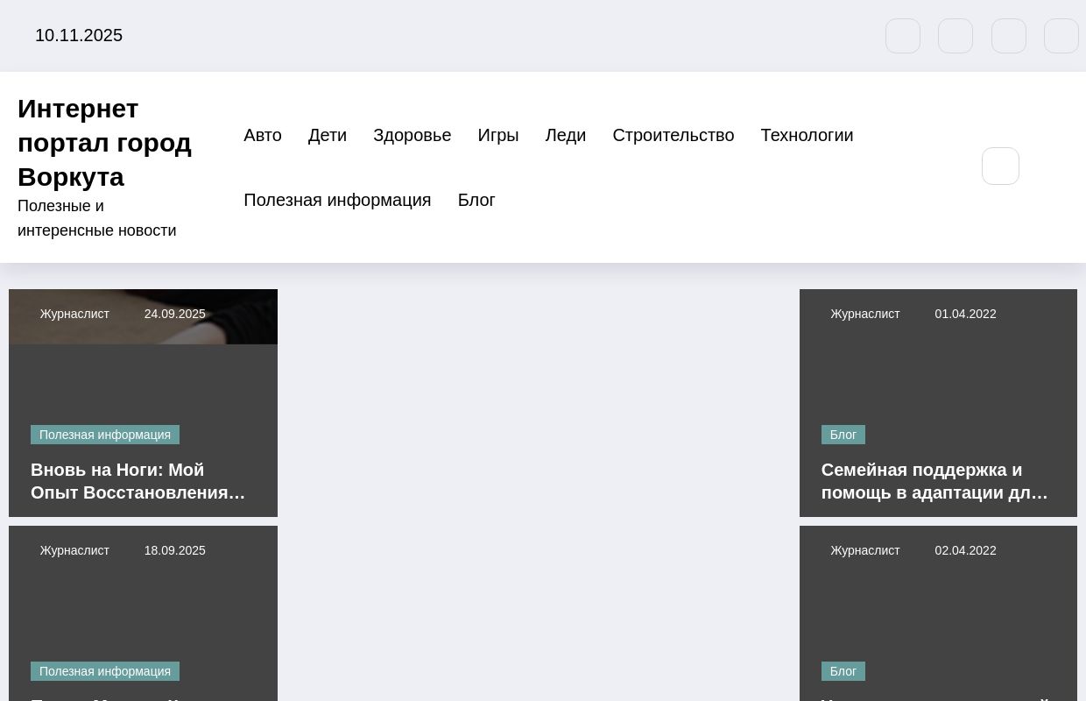Click the first social media icon in header
Viewport: 1086px width, 701px height.
(903, 36)
